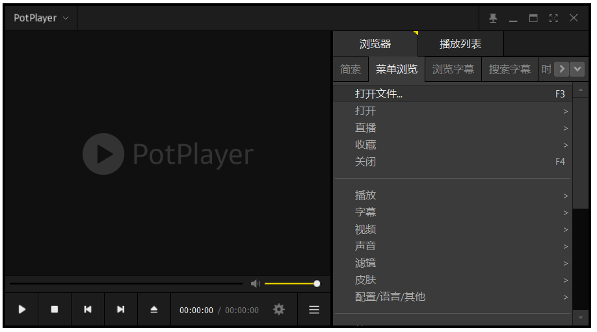The image size is (597, 332).
Task: Select the partially shown 时 sub-tab
Action: point(546,70)
